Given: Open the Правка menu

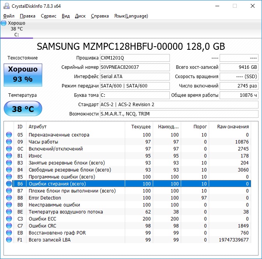Looking at the screenshot, I should [28, 16].
